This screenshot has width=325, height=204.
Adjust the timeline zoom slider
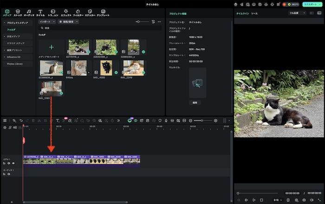click(202, 121)
